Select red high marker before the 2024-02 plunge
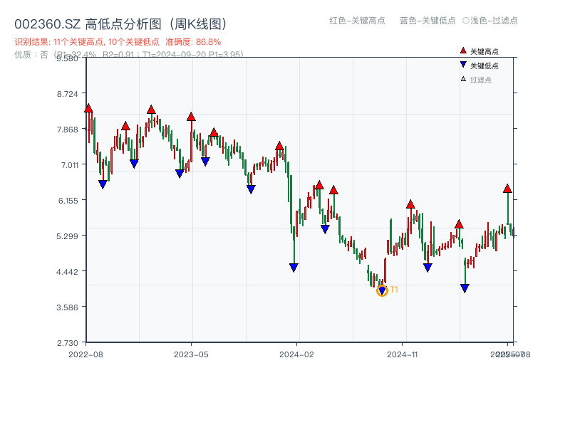The image size is (570, 427). 279,146
